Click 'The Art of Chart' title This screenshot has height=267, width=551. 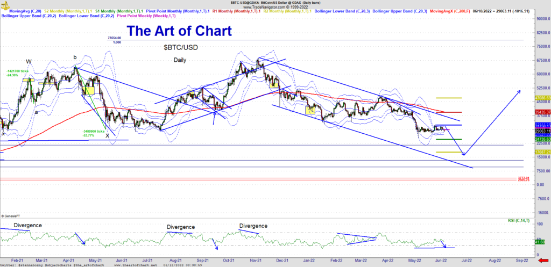point(179,31)
